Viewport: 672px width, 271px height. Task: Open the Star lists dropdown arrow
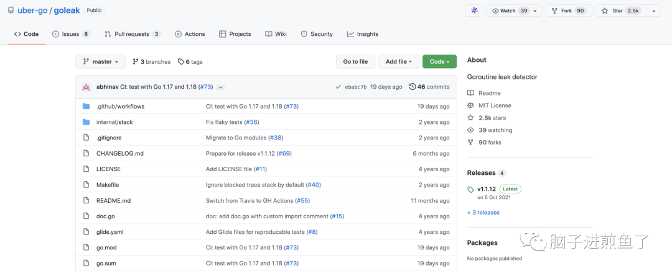pos(653,11)
